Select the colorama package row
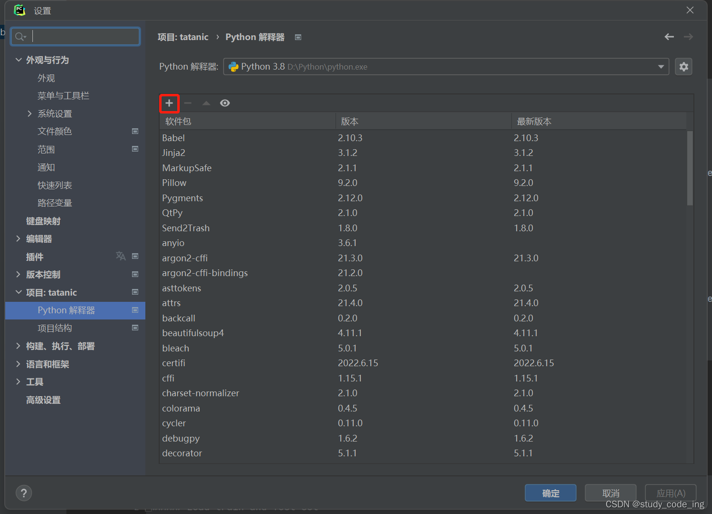This screenshot has height=514, width=712. pyautogui.click(x=423, y=409)
